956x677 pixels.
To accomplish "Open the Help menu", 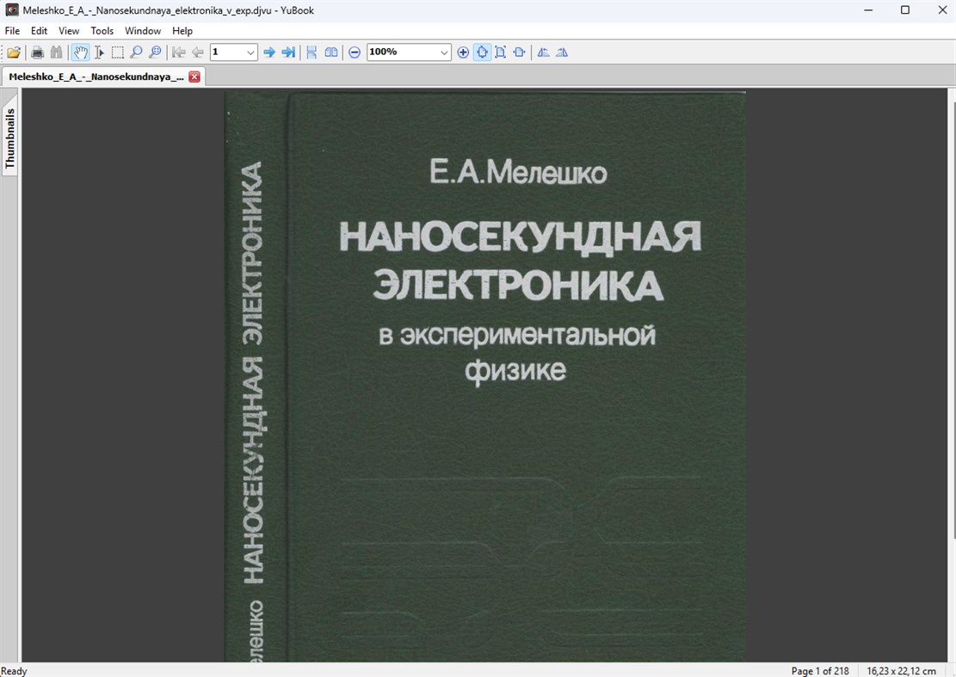I will pos(182,30).
